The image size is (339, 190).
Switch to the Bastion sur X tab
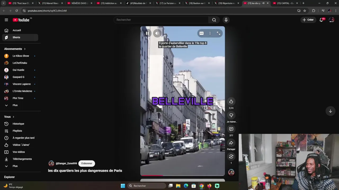(x=197, y=3)
